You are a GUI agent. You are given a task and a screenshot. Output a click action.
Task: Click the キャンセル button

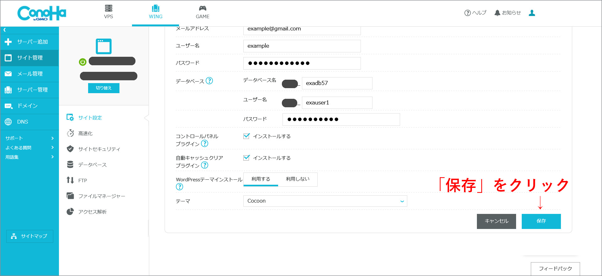[x=496, y=221]
